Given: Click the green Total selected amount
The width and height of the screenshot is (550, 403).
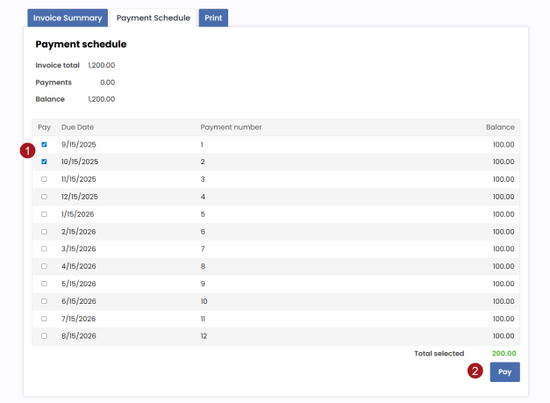Looking at the screenshot, I should coord(504,354).
